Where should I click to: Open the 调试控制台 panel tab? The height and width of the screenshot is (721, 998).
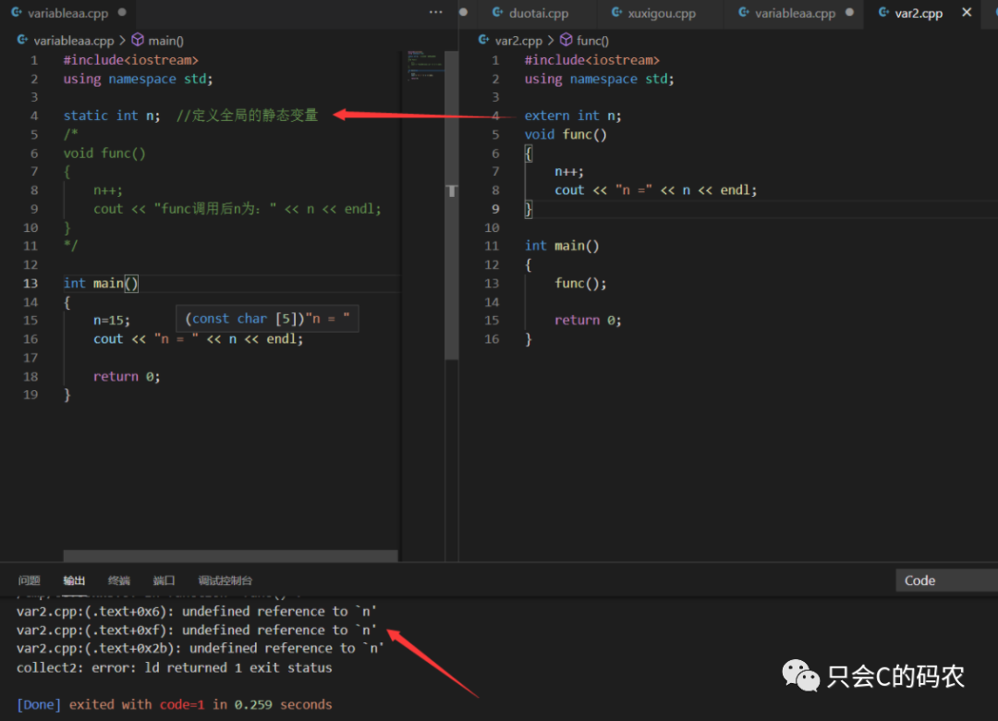[225, 580]
